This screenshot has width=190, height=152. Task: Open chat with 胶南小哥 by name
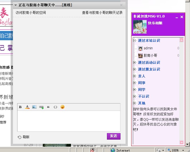[x=150, y=56]
